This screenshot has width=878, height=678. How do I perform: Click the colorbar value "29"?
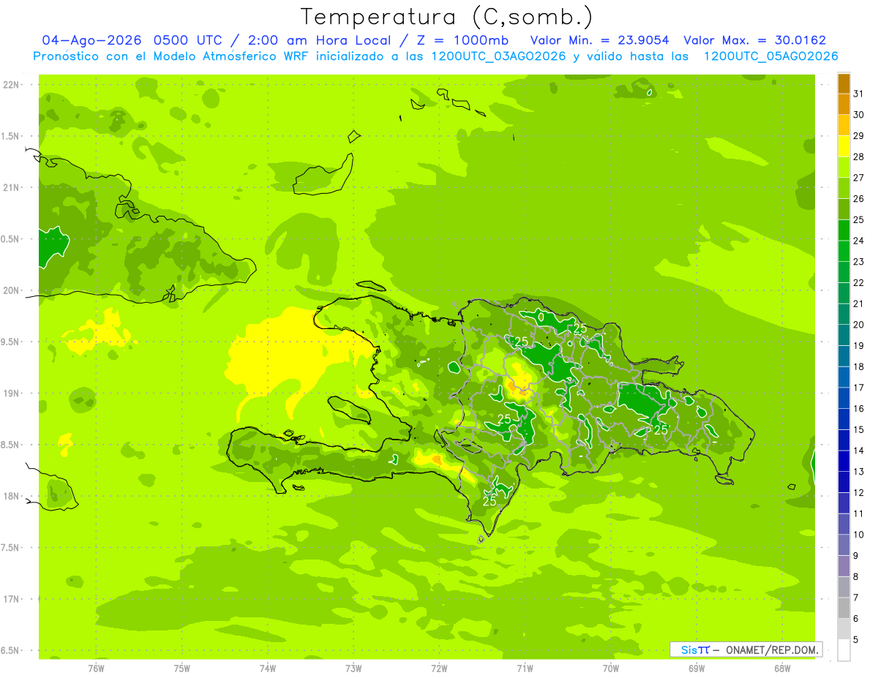[x=859, y=136]
